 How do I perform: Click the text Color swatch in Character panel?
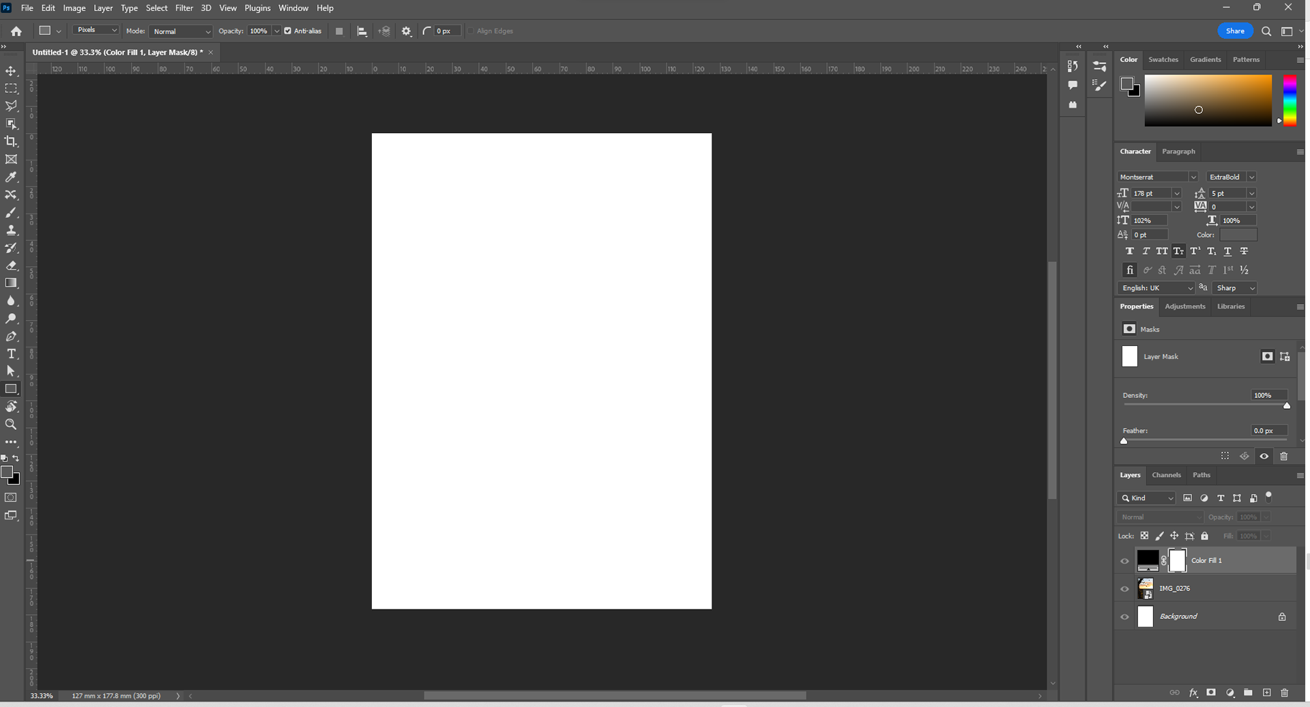[1238, 235]
